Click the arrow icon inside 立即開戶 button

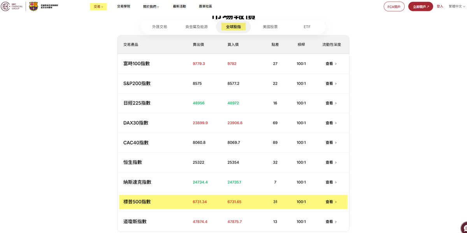[x=429, y=6]
